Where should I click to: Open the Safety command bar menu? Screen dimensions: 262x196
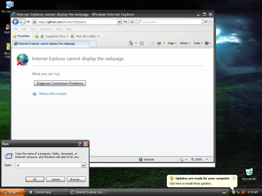tap(185, 43)
